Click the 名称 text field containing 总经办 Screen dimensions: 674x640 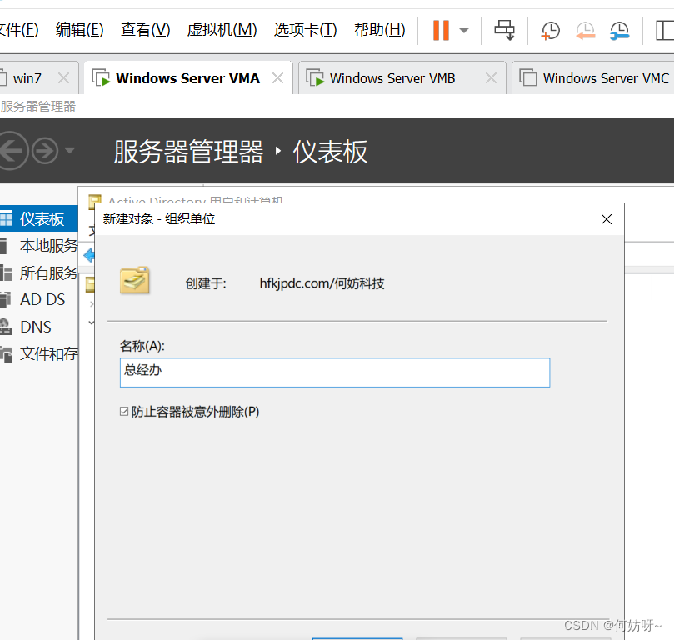pyautogui.click(x=334, y=372)
